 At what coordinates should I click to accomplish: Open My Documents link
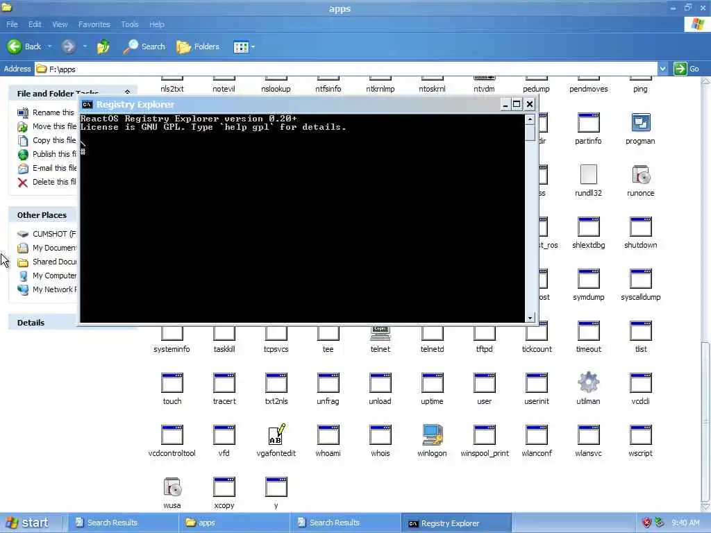click(47, 248)
